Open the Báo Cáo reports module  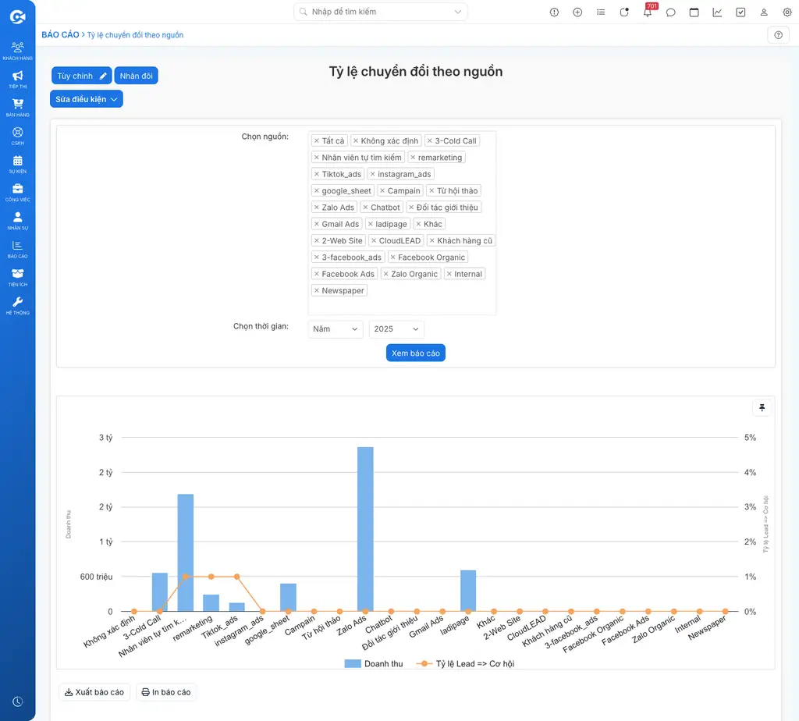pos(17,249)
